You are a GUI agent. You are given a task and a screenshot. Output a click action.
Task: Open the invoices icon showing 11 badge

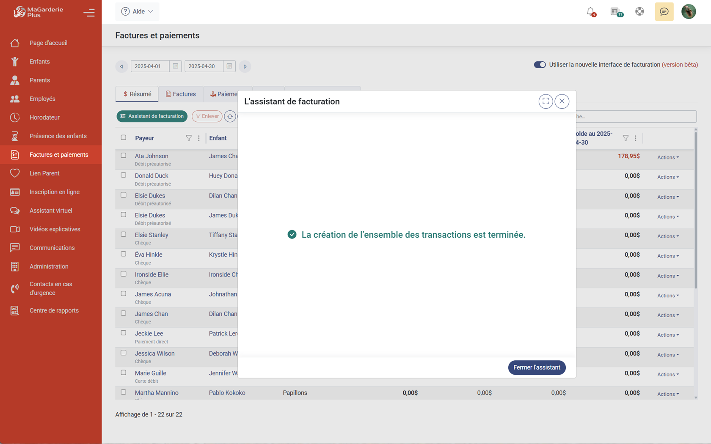[x=615, y=11]
